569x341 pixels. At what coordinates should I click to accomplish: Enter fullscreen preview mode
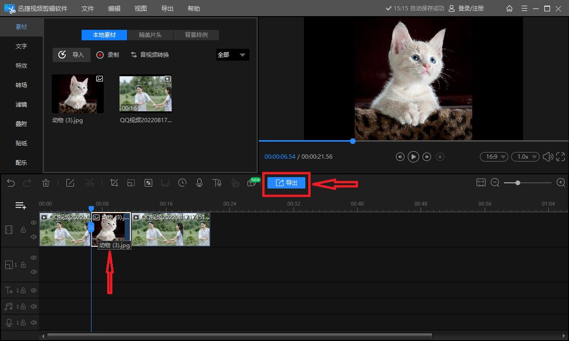click(560, 157)
